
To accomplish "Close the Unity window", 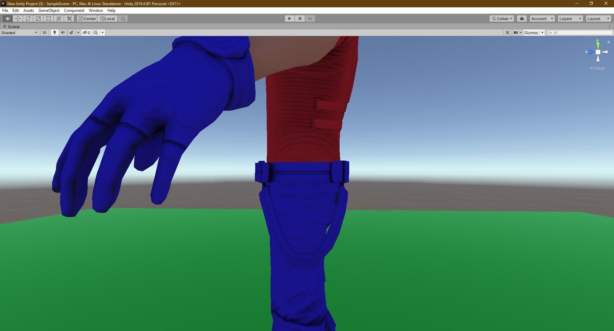I will [606, 4].
